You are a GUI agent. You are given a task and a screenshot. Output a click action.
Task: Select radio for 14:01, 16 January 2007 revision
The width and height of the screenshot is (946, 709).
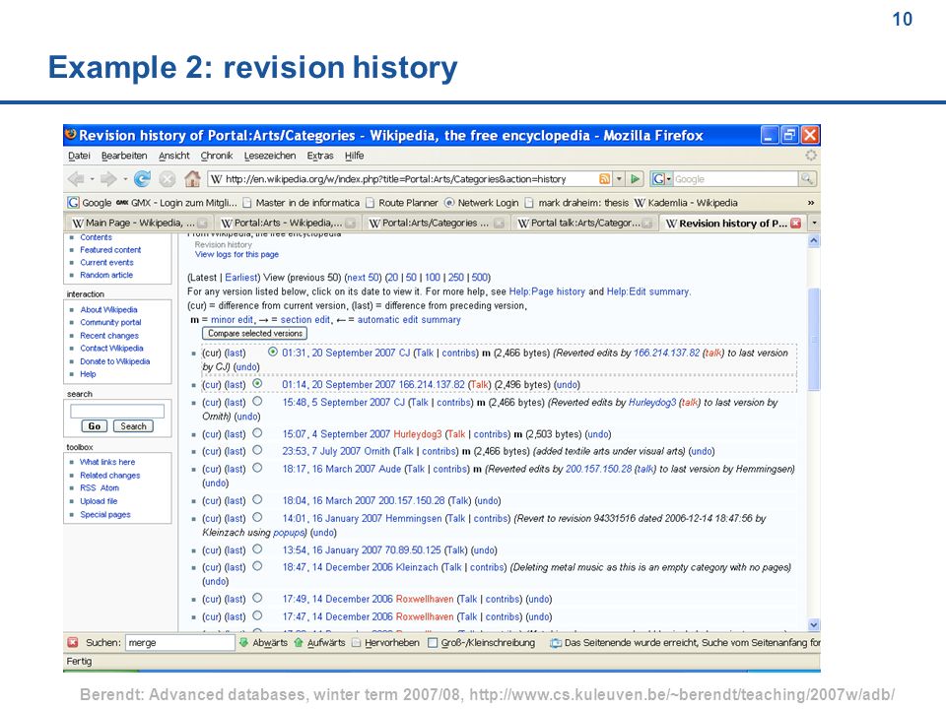pos(257,517)
